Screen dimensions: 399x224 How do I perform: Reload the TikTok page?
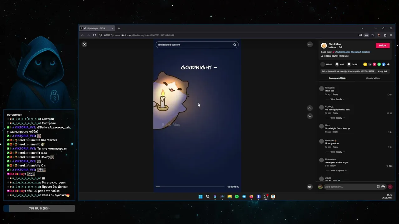click(x=94, y=35)
